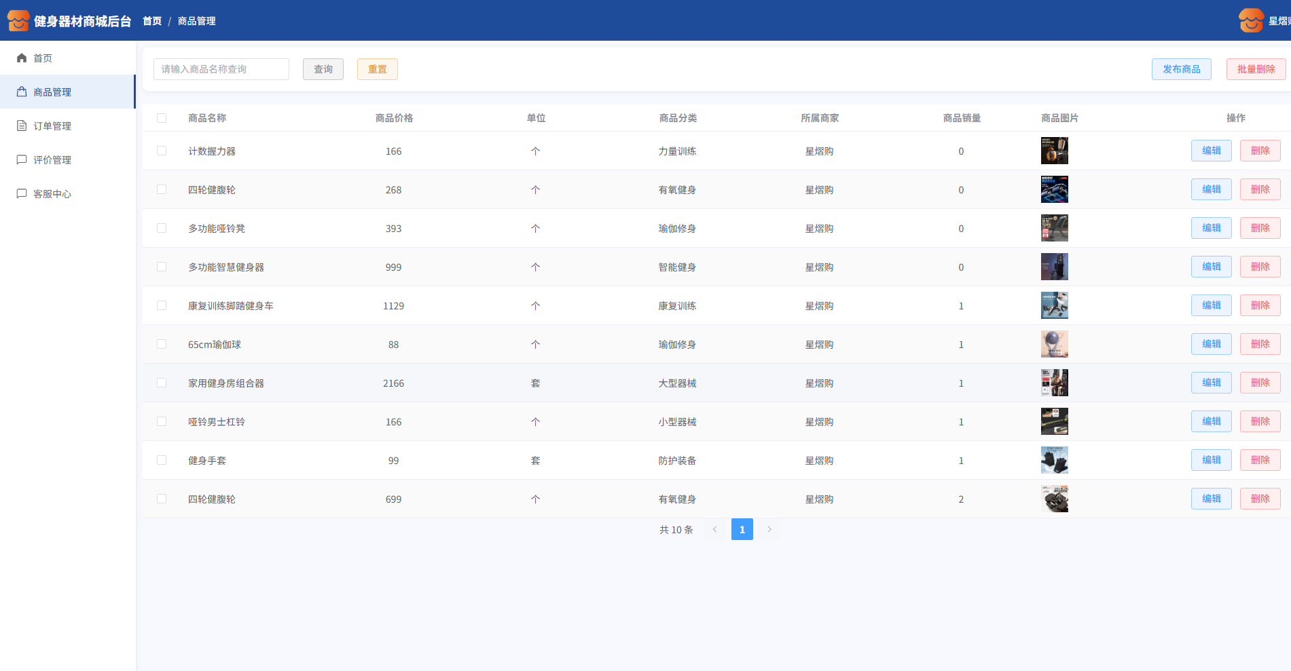Click the 发布商品 button
Image resolution: width=1291 pixels, height=671 pixels.
click(1181, 69)
